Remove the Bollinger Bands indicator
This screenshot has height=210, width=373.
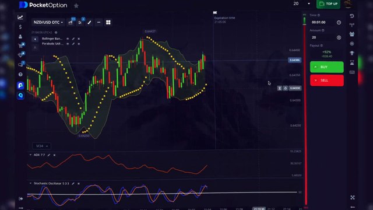(x=79, y=38)
